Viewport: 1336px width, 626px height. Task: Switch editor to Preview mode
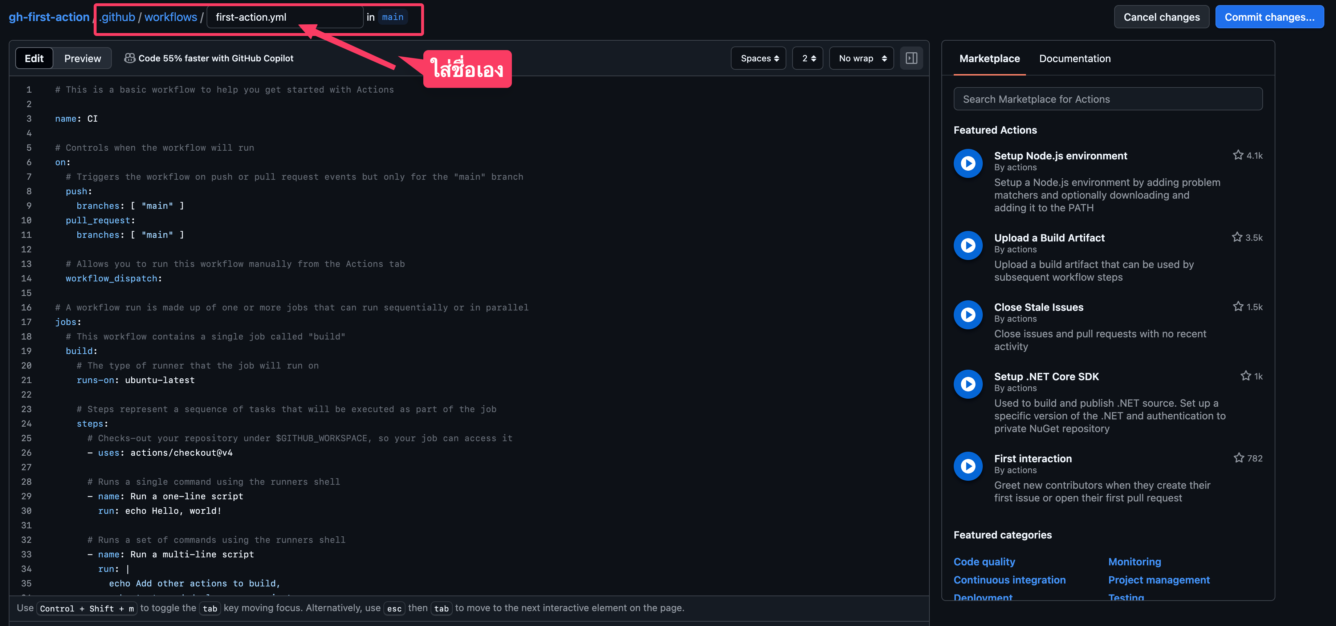click(x=82, y=58)
